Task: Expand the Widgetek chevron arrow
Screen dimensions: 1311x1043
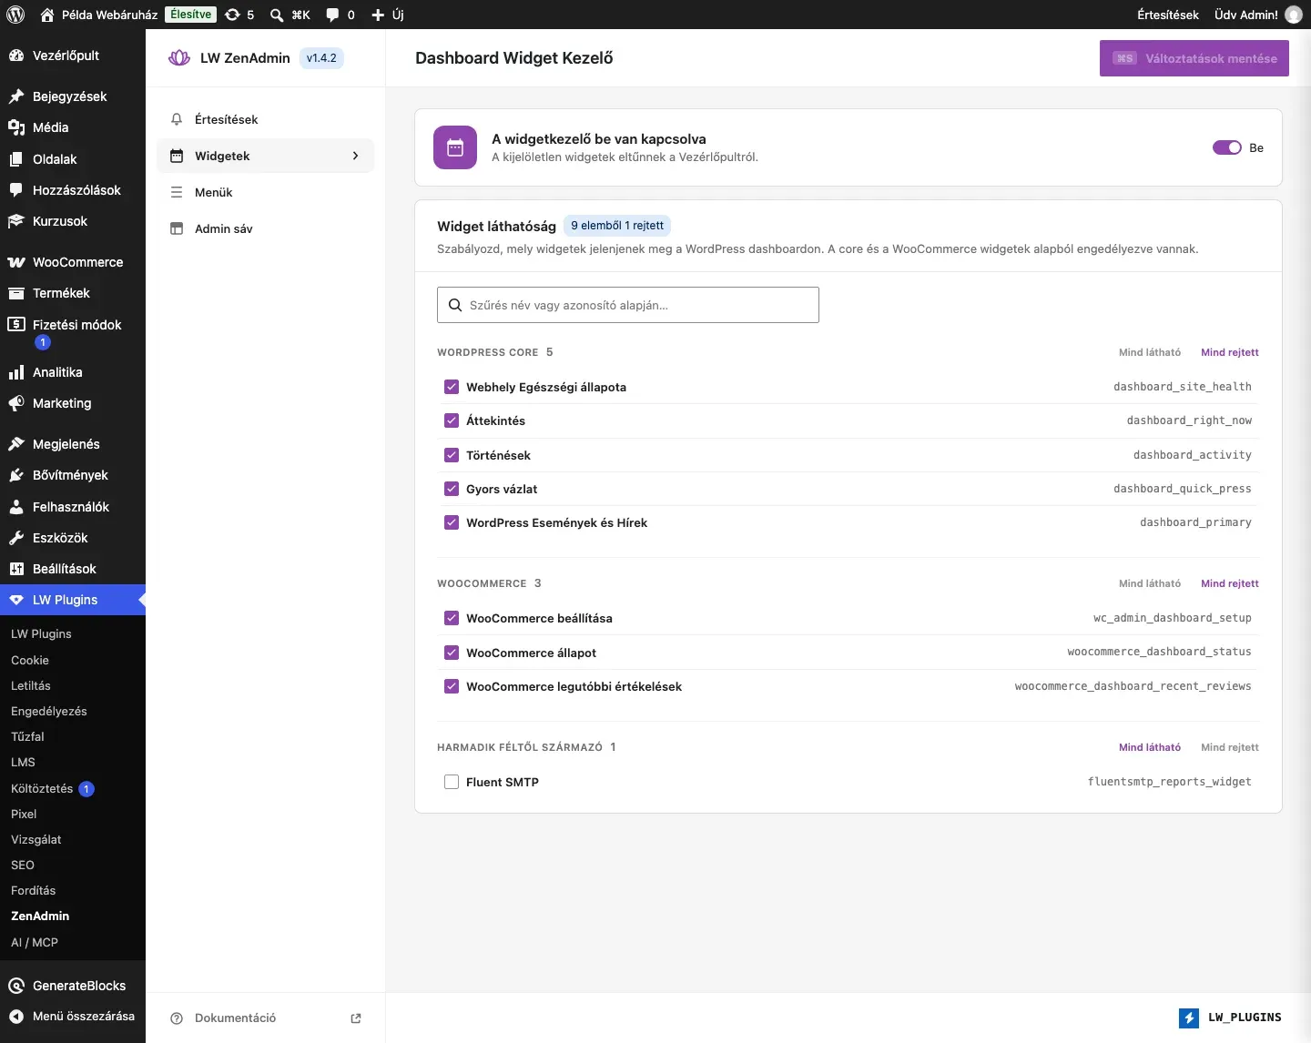Action: point(355,156)
